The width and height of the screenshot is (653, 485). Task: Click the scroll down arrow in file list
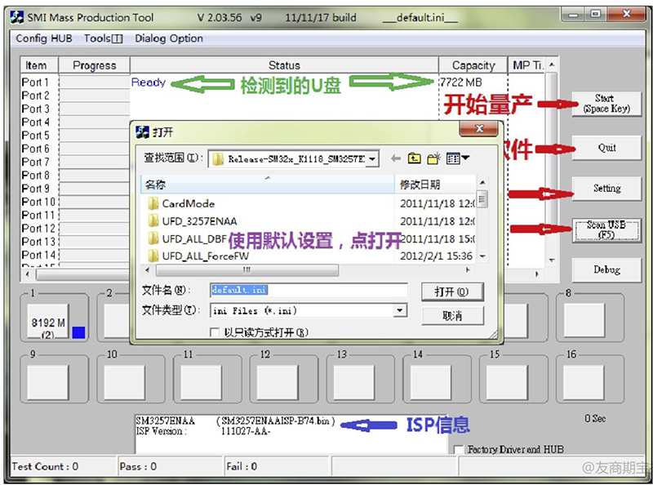coord(482,256)
